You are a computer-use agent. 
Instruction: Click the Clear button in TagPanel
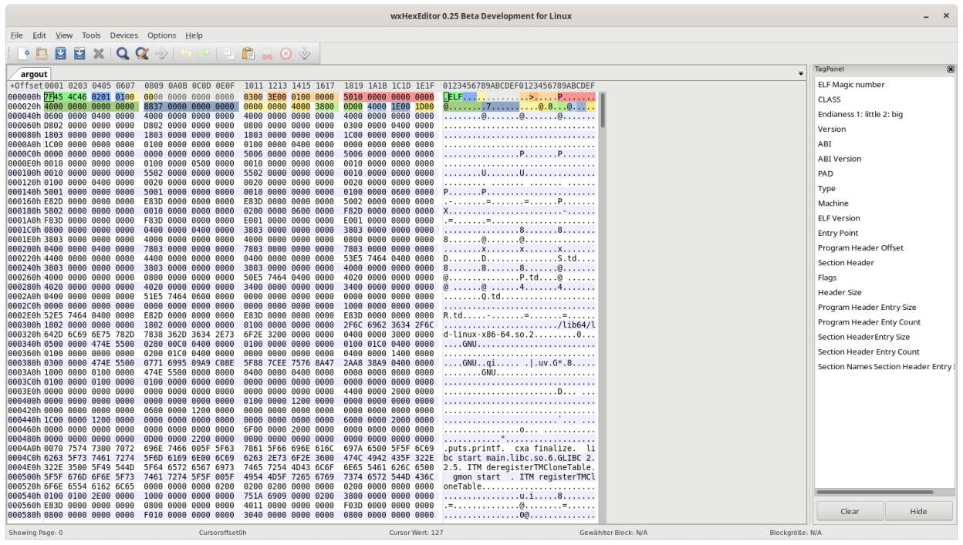[x=850, y=511]
